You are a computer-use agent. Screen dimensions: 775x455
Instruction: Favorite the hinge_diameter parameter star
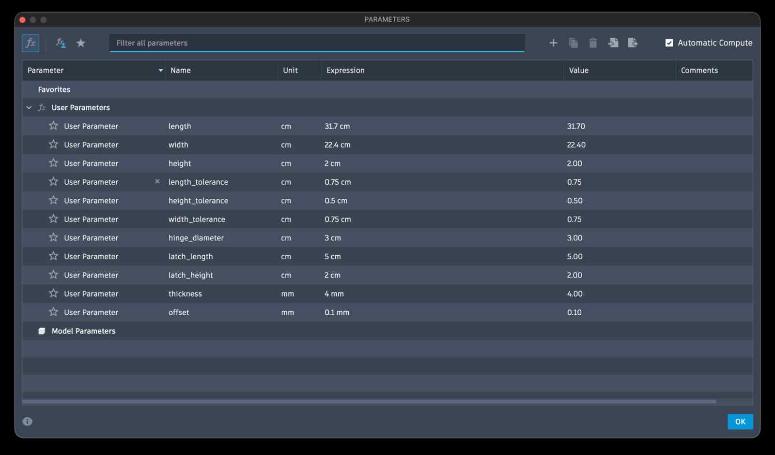(53, 237)
